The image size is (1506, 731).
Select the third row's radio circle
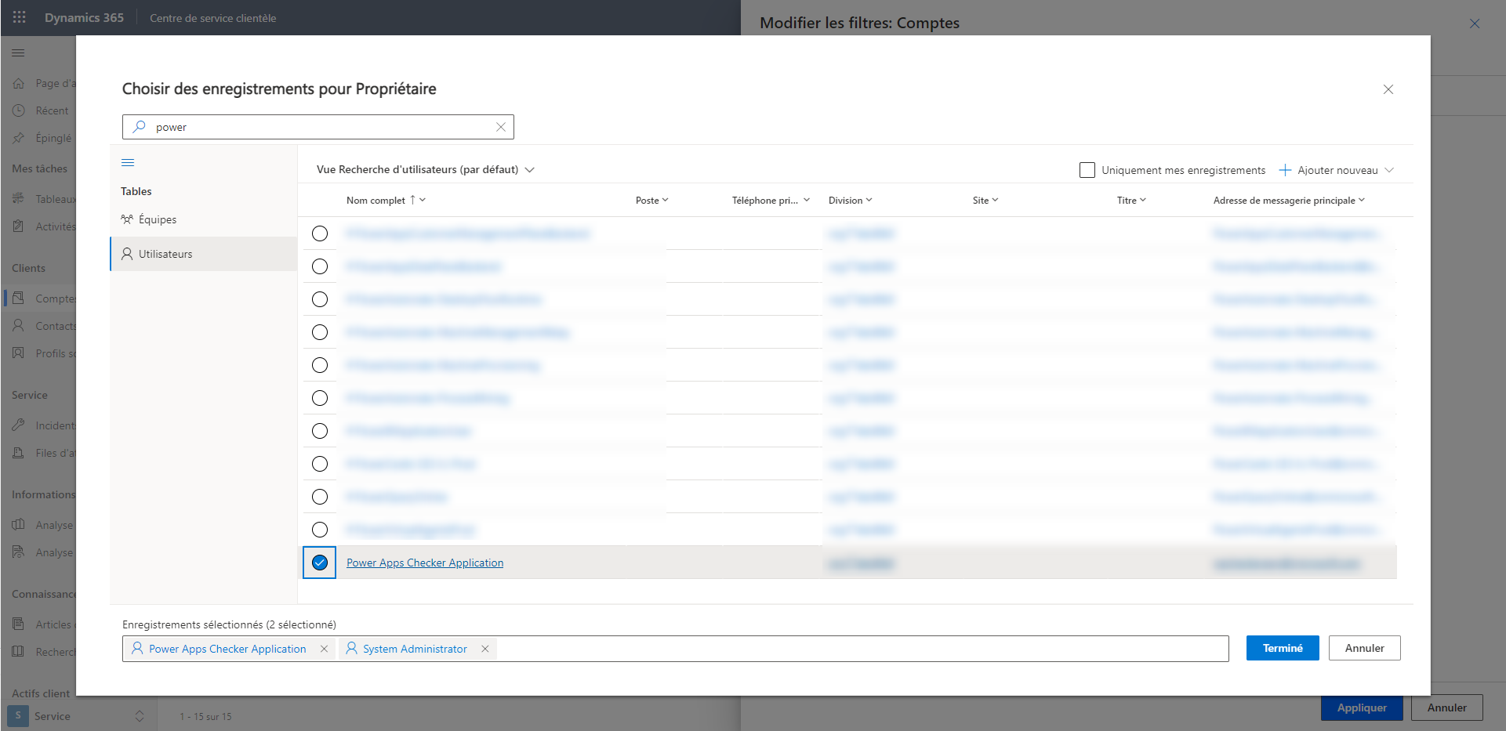point(320,299)
